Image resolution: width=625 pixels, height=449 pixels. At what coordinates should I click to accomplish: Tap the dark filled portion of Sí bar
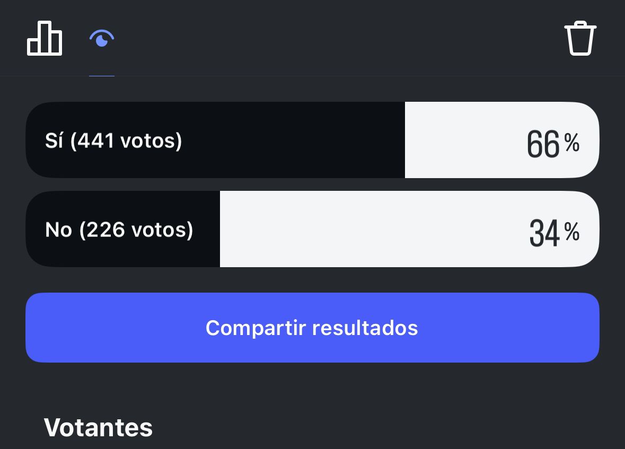point(215,140)
